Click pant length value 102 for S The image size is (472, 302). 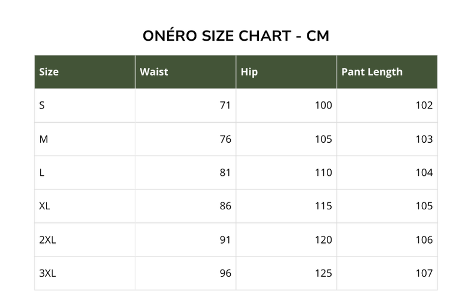424,106
